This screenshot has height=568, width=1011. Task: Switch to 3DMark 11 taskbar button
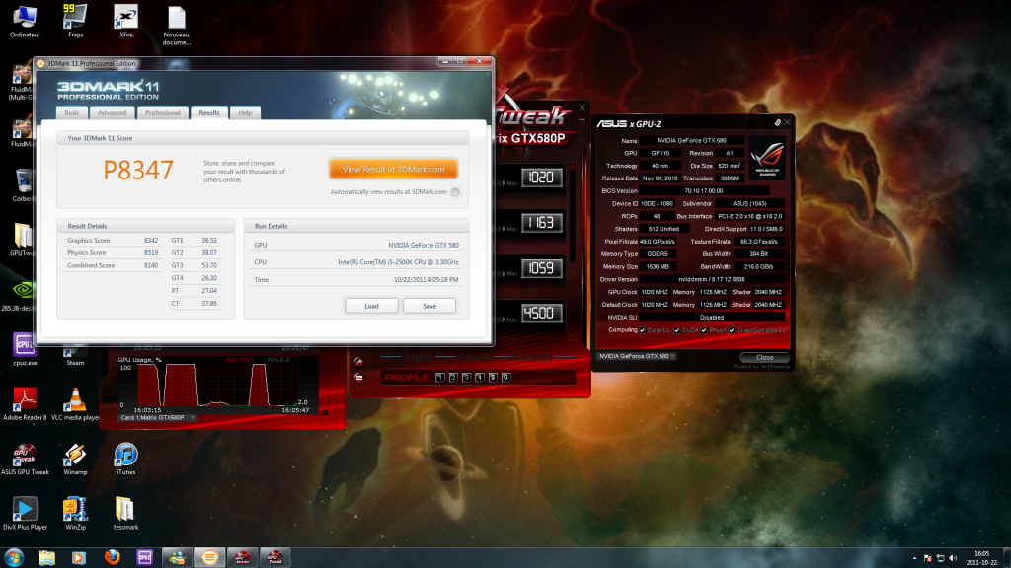[x=209, y=558]
